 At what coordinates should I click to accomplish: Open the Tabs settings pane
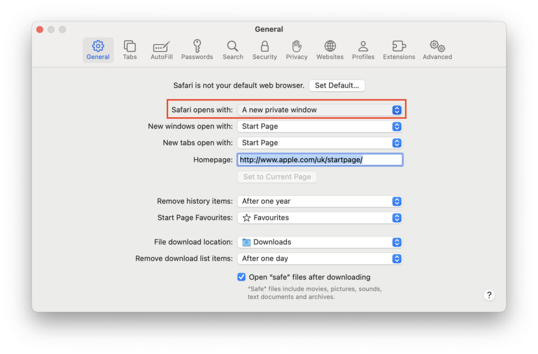130,49
